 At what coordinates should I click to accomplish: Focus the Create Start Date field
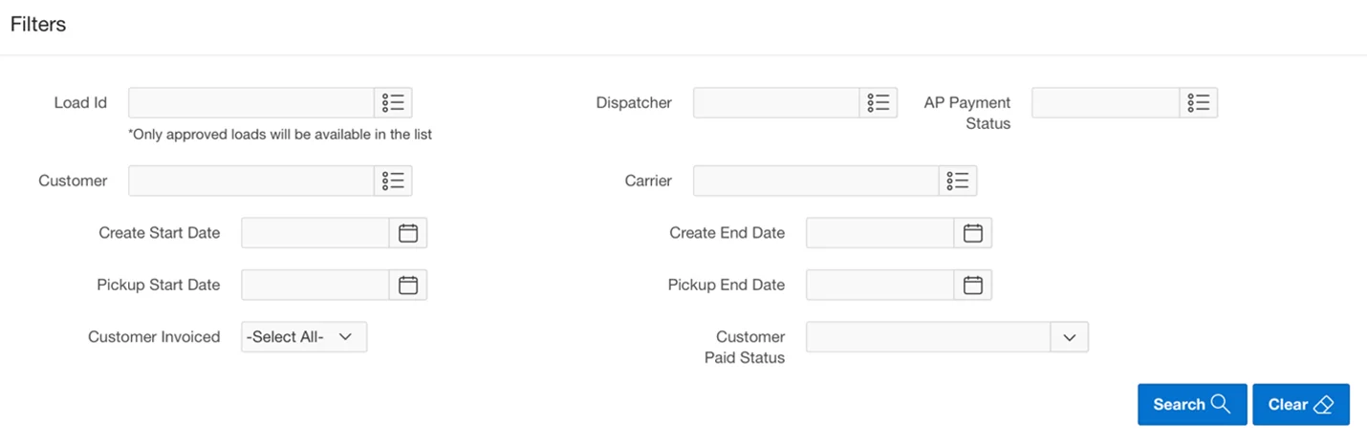pos(315,233)
